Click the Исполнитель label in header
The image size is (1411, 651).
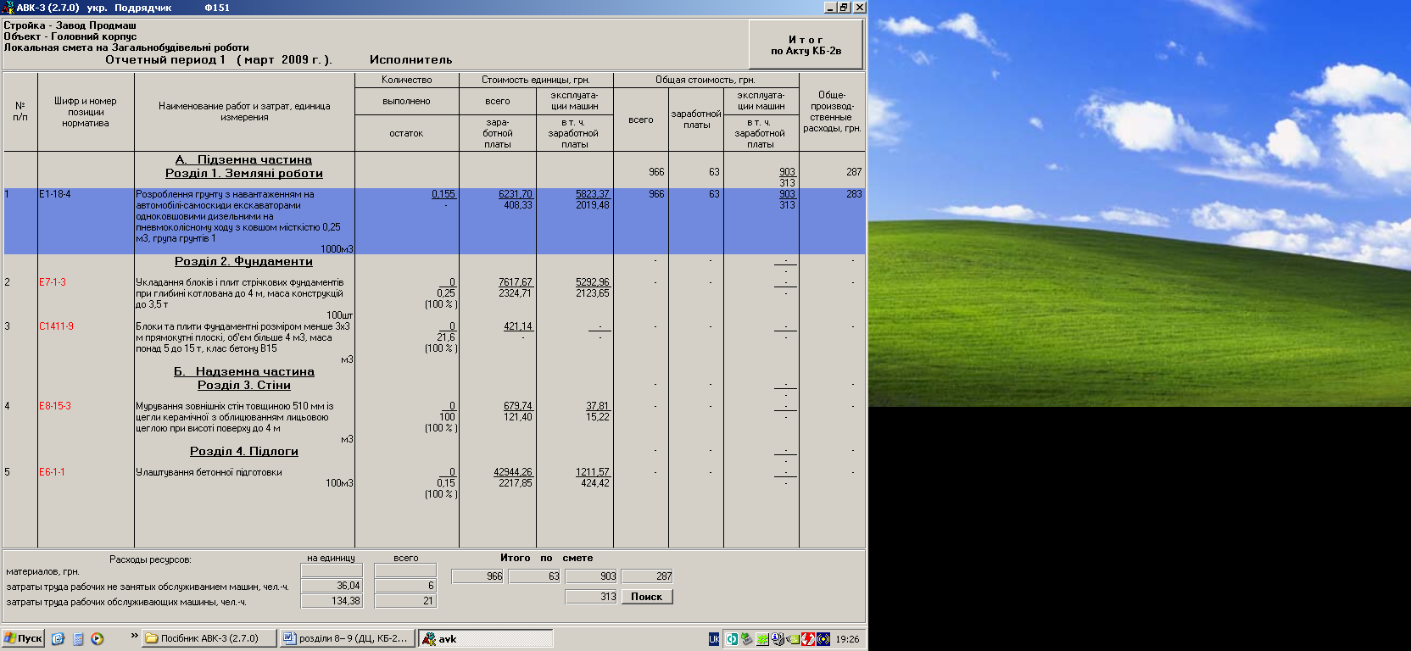411,59
